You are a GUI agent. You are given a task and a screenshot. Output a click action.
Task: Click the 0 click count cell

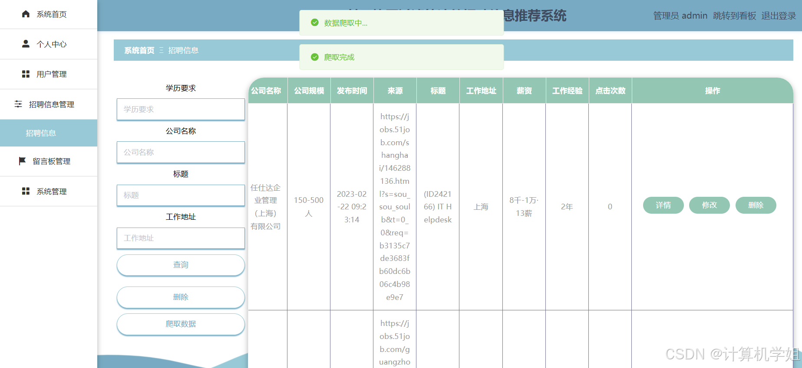tap(610, 207)
